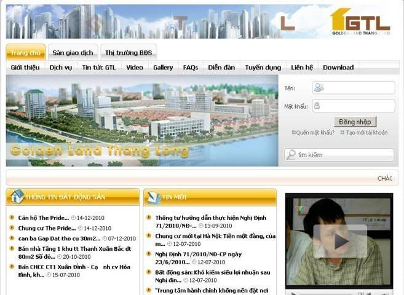This screenshot has width=404, height=295.
Task: Click bullet icon beside Thông tư hướng dẫn article
Action: (x=149, y=218)
